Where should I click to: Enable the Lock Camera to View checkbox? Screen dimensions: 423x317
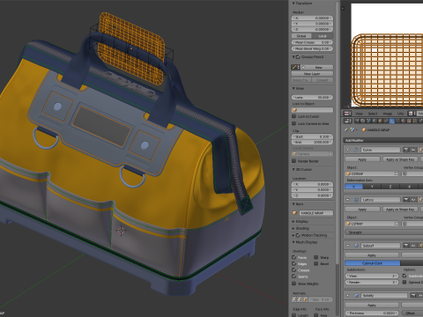(293, 123)
